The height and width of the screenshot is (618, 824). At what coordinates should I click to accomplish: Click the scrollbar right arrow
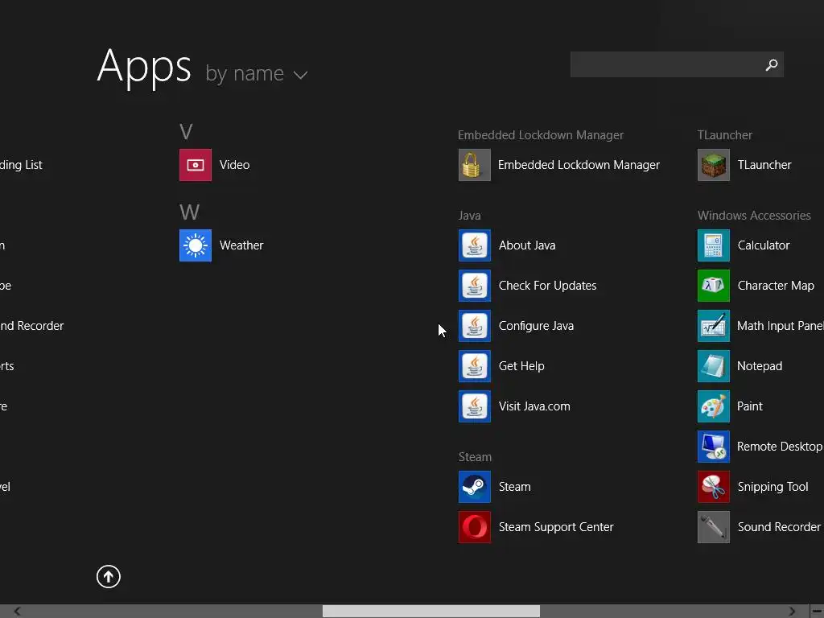coord(792,612)
